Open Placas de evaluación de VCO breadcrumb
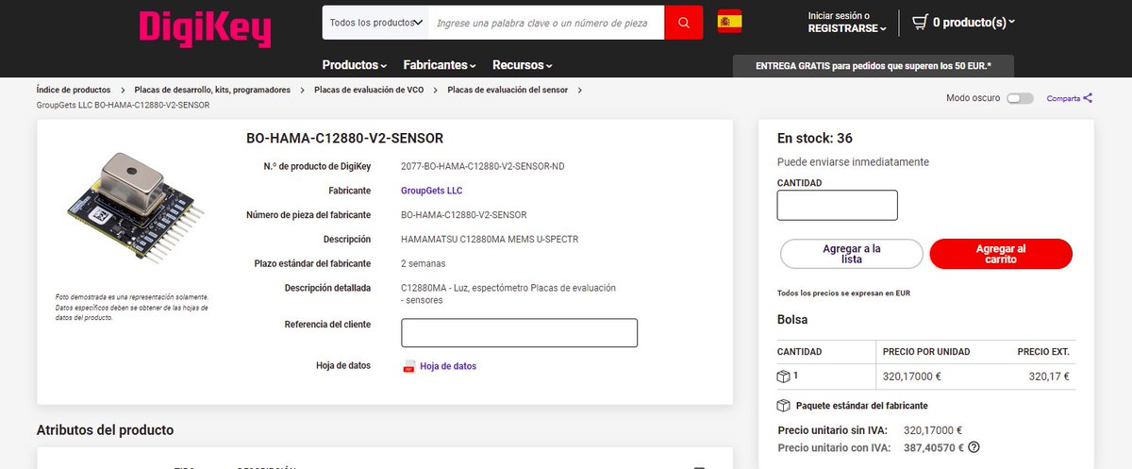The height and width of the screenshot is (469, 1132). (369, 90)
